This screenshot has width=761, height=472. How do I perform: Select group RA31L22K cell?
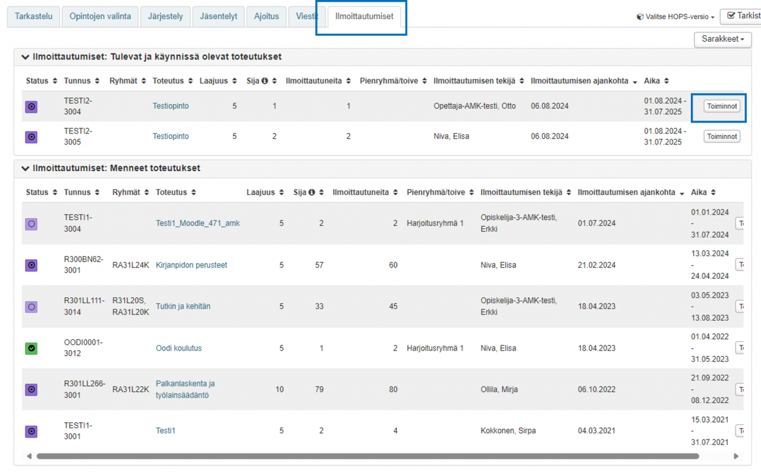(131, 390)
